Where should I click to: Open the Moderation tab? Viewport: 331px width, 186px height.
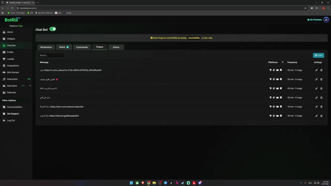pos(46,47)
